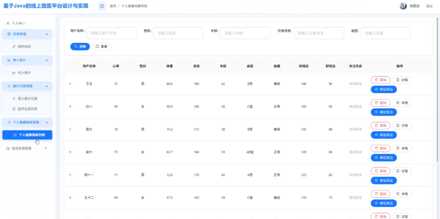Expand the row for 王五

pos(70,84)
